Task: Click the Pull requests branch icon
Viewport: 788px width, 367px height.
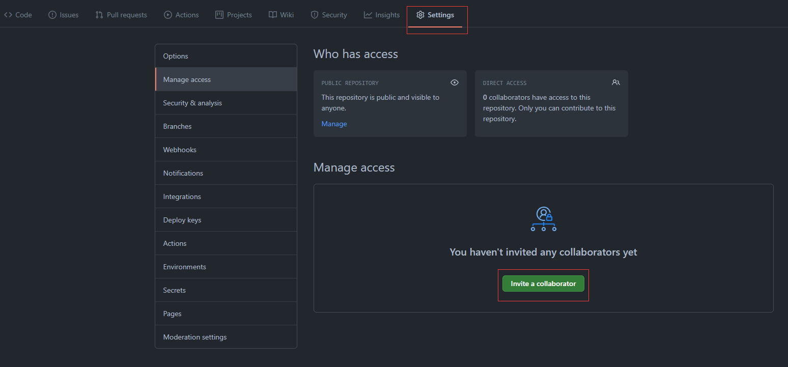Action: 99,15
